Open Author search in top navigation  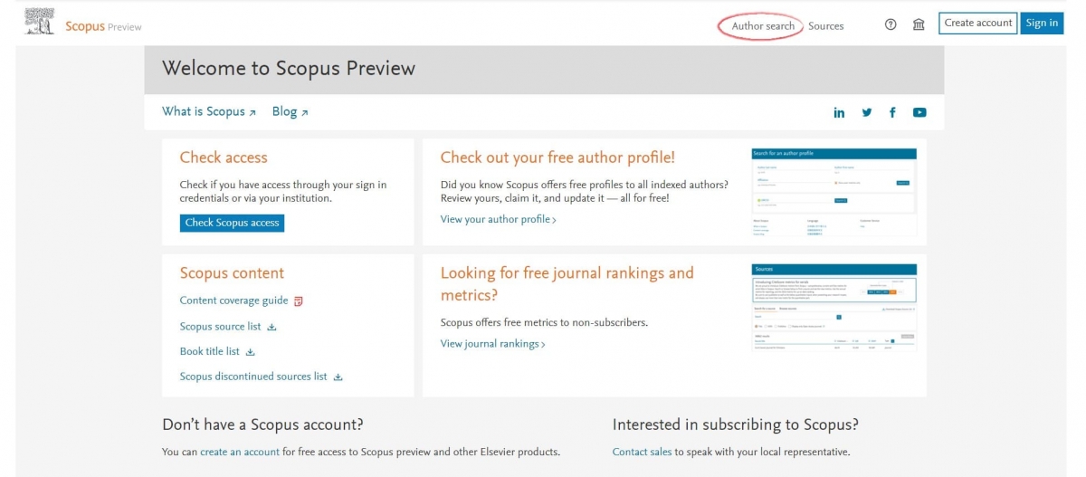pos(763,26)
